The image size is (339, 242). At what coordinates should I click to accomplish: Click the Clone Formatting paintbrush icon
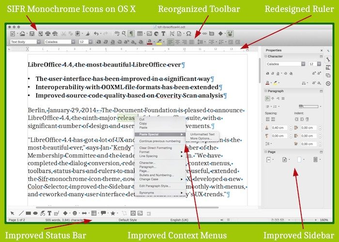click(88, 34)
